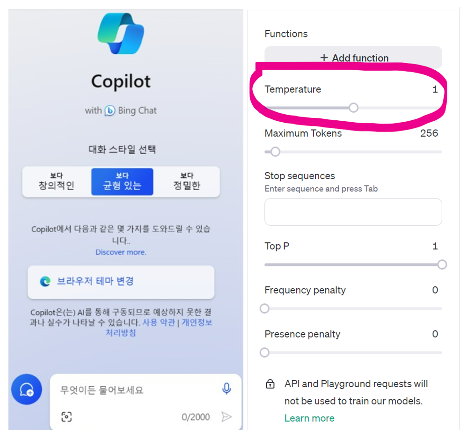The image size is (468, 440).
Task: Click the Bing Chat b icon
Action: coord(110,110)
